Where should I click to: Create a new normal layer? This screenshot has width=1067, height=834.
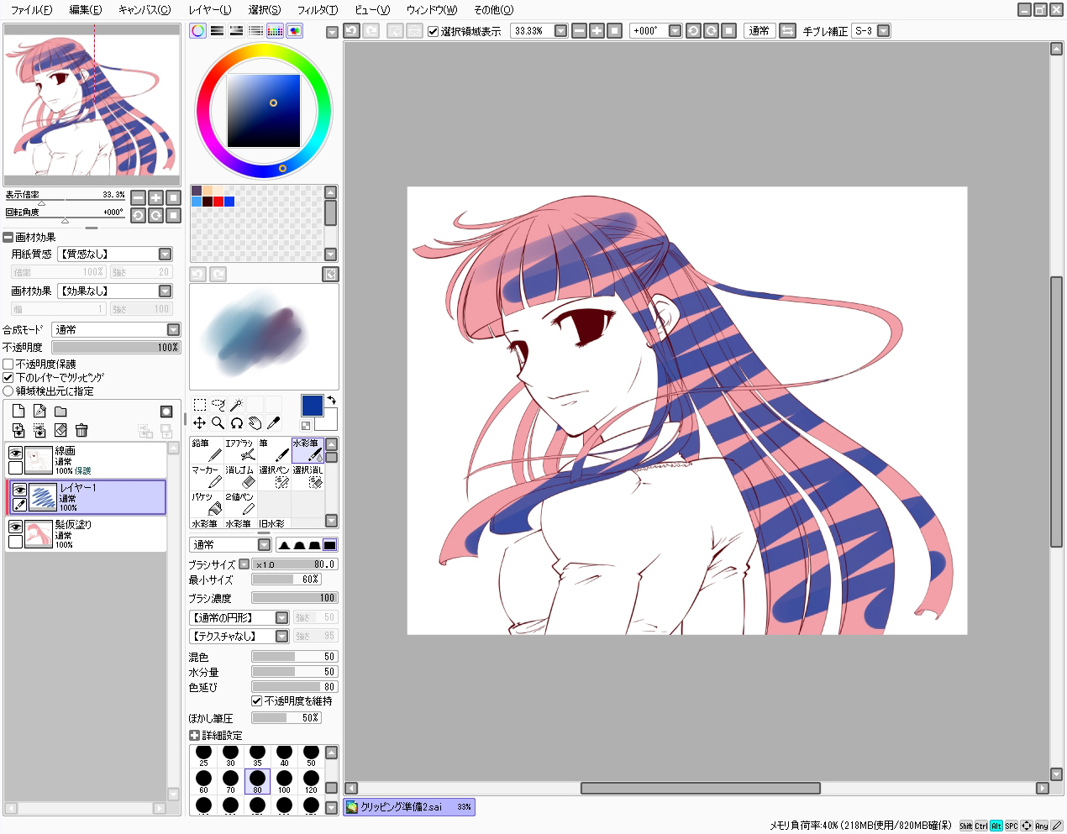18,411
